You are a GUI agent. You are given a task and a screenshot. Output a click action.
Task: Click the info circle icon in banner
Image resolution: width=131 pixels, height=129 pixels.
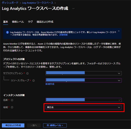point(7,32)
